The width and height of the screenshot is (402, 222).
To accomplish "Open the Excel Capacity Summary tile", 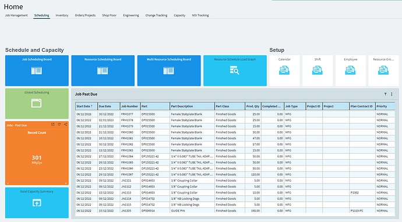I will (x=37, y=203).
